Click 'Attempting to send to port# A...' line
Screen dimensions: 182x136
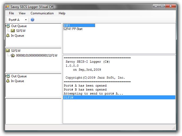tap(93, 93)
